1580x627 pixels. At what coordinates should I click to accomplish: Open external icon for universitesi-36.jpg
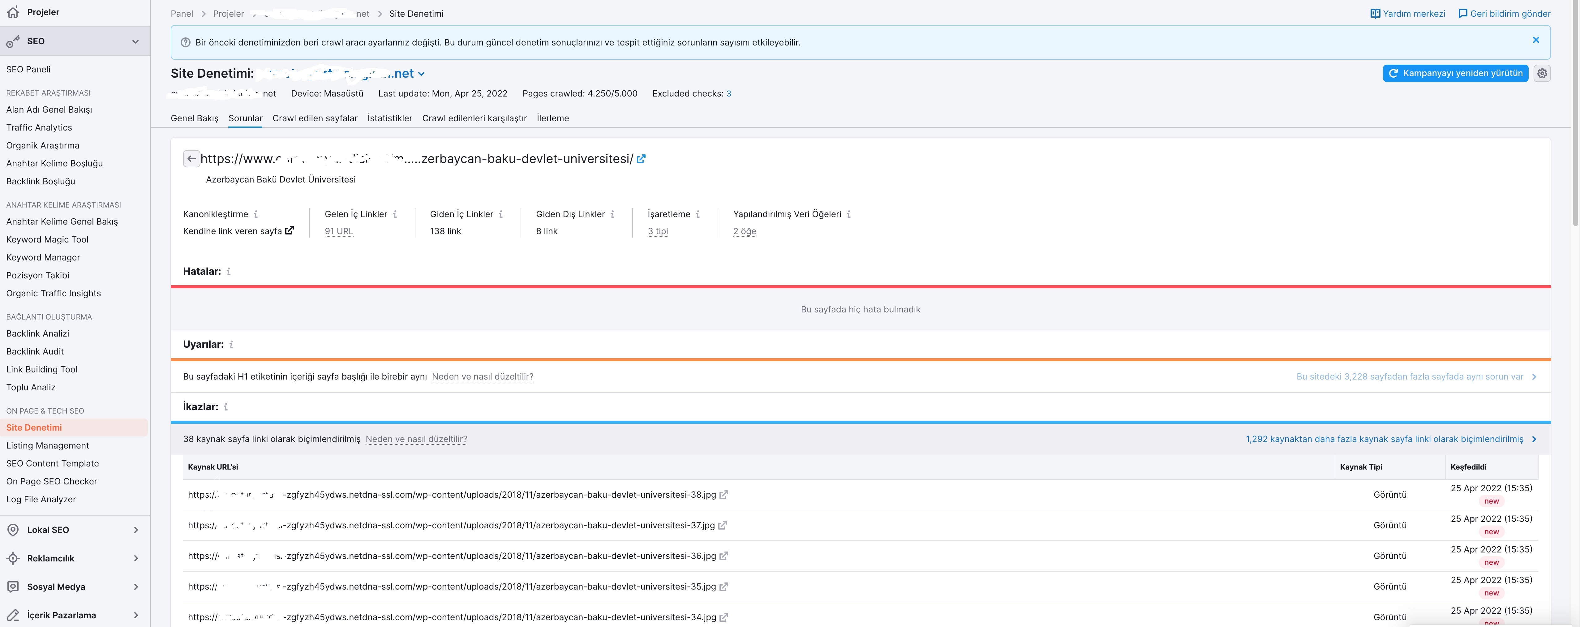tap(724, 556)
